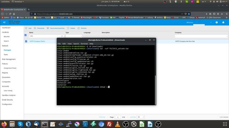229x128 pixels.
Task: Click the Download toolbar button
Action: point(39,28)
